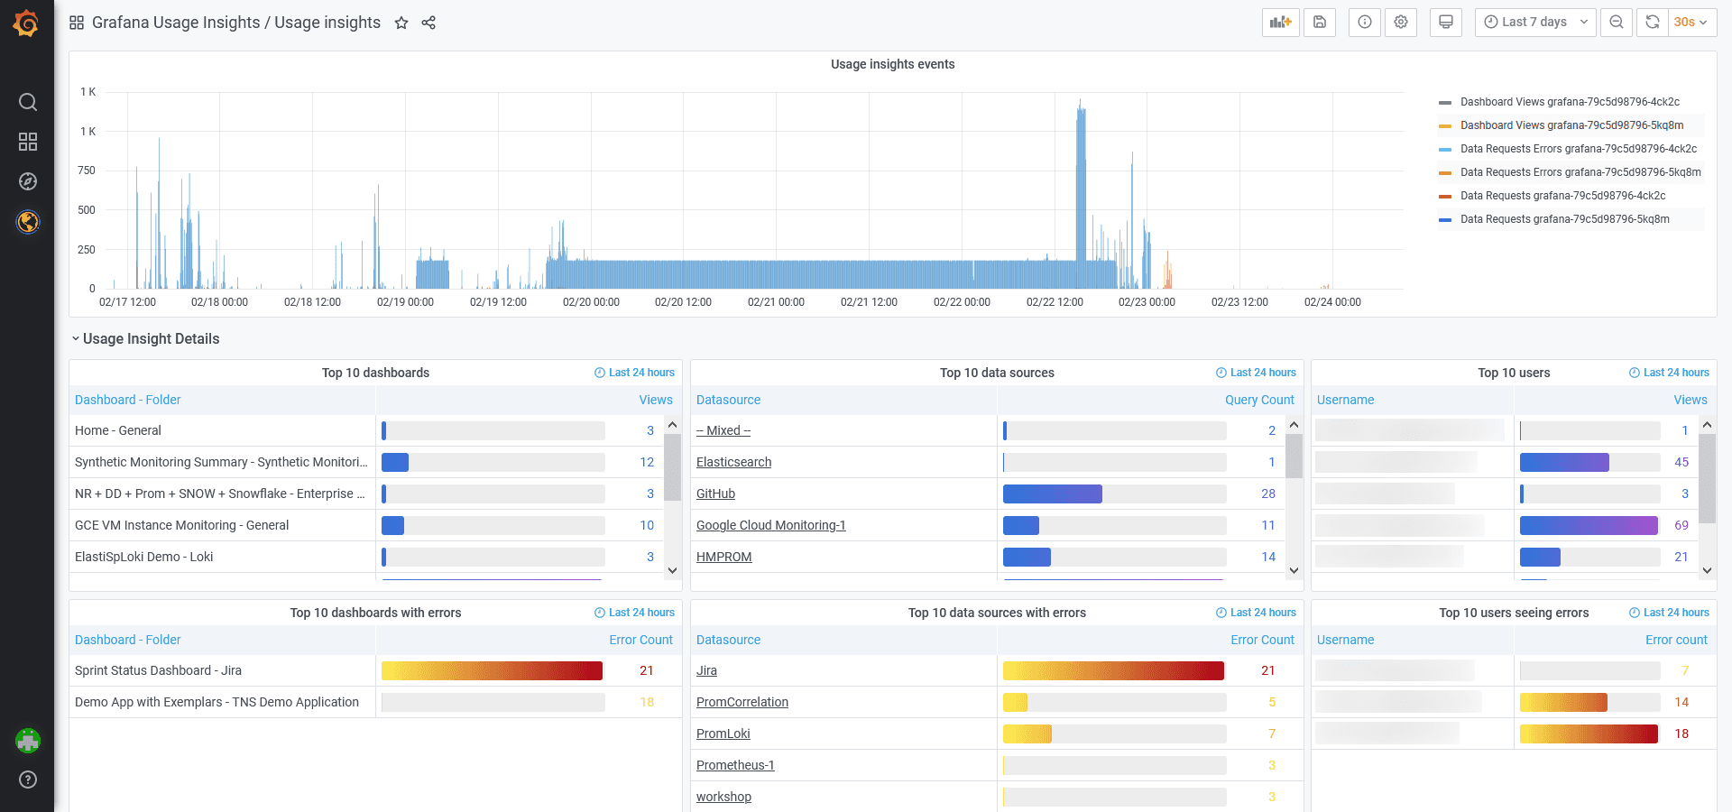Open the Dashboards grid icon
The image size is (1732, 812).
pyautogui.click(x=28, y=142)
